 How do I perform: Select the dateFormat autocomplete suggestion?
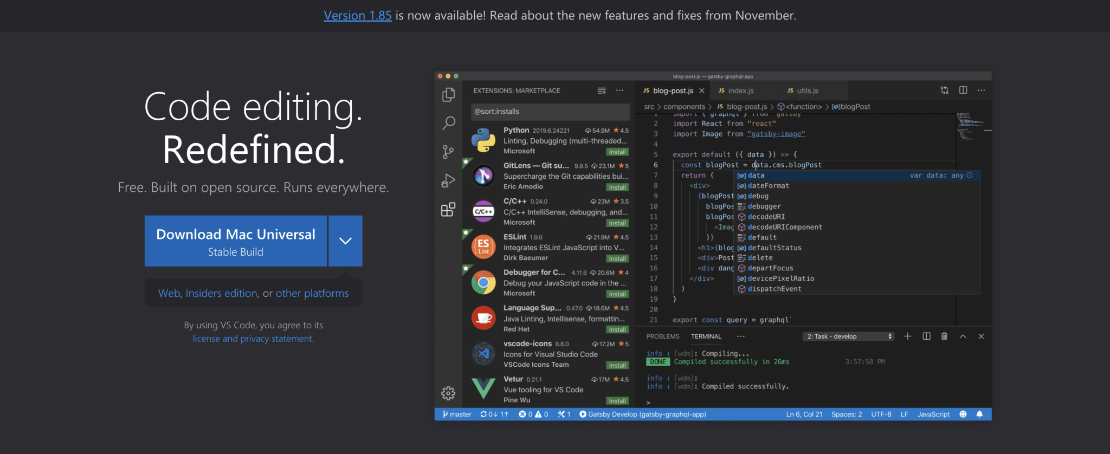pyautogui.click(x=857, y=186)
